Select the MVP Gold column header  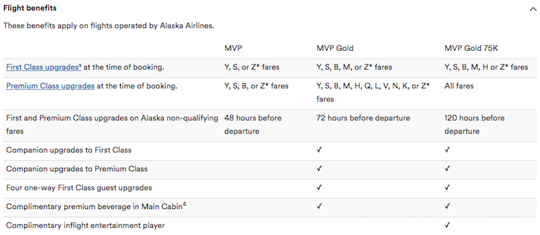335,48
